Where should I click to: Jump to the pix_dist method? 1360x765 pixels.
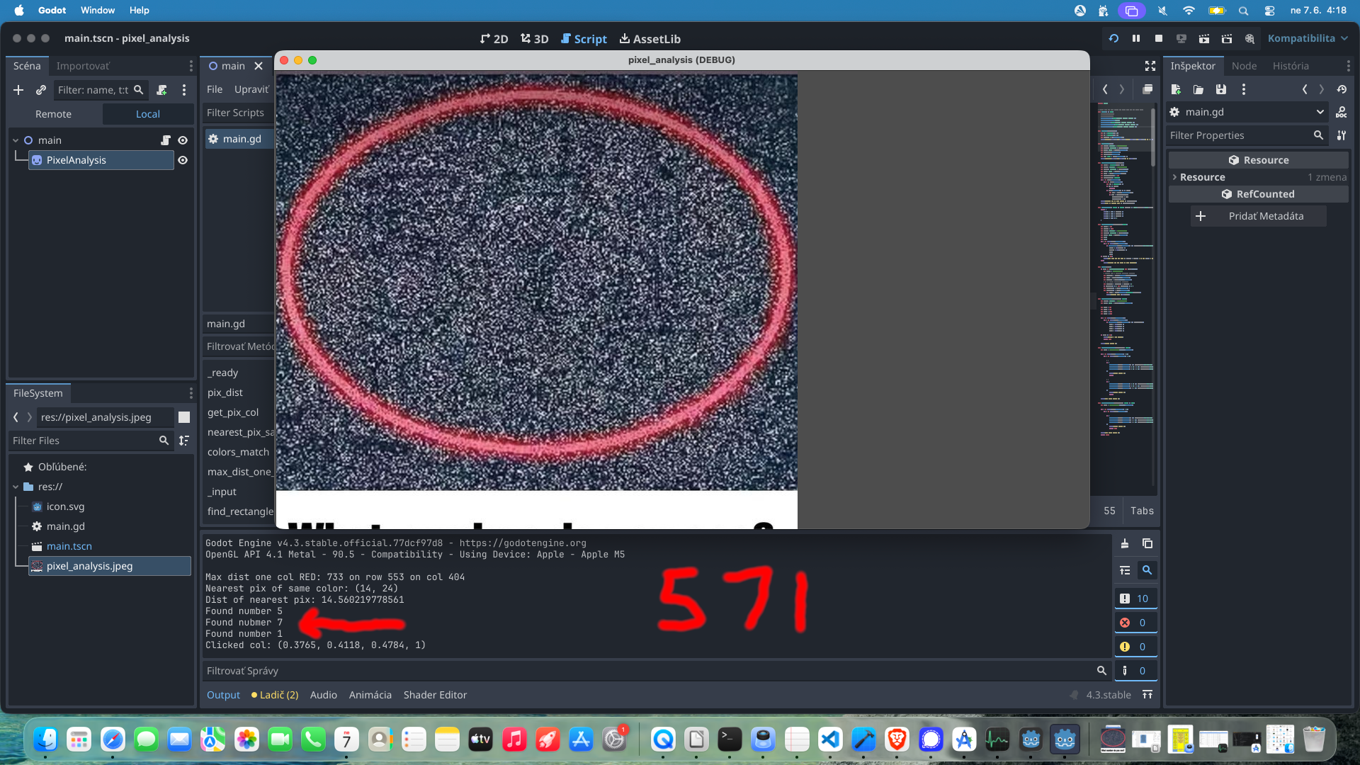[225, 392]
